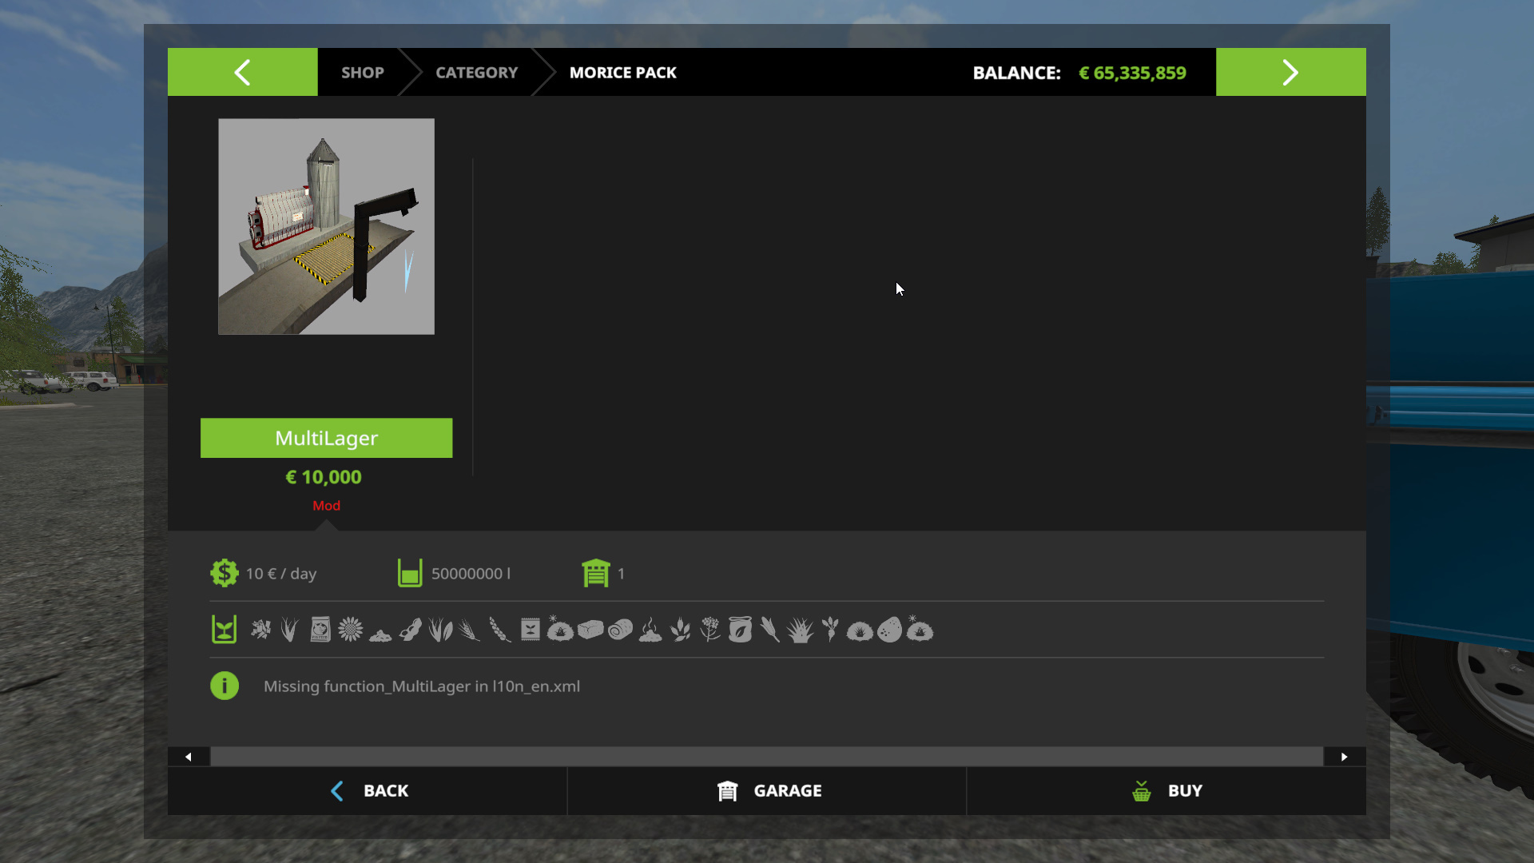This screenshot has height=863, width=1534.
Task: Open the GARAGE button
Action: 767,790
